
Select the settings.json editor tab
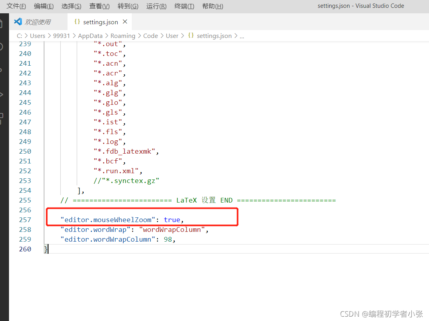[x=101, y=22]
